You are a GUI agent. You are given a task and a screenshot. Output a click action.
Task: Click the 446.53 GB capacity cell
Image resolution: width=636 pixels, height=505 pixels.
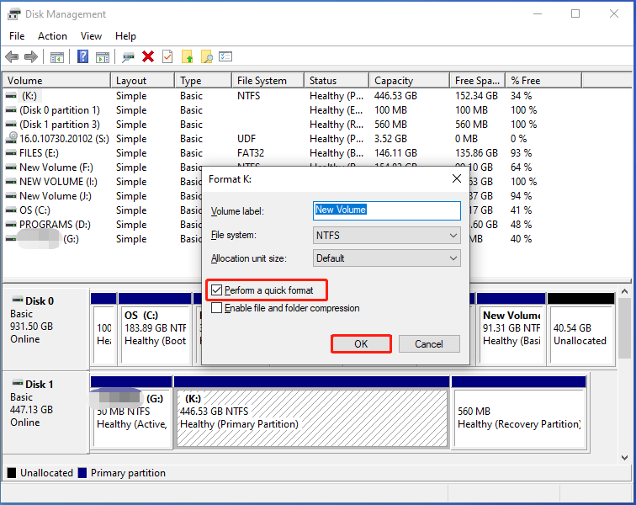coord(395,96)
